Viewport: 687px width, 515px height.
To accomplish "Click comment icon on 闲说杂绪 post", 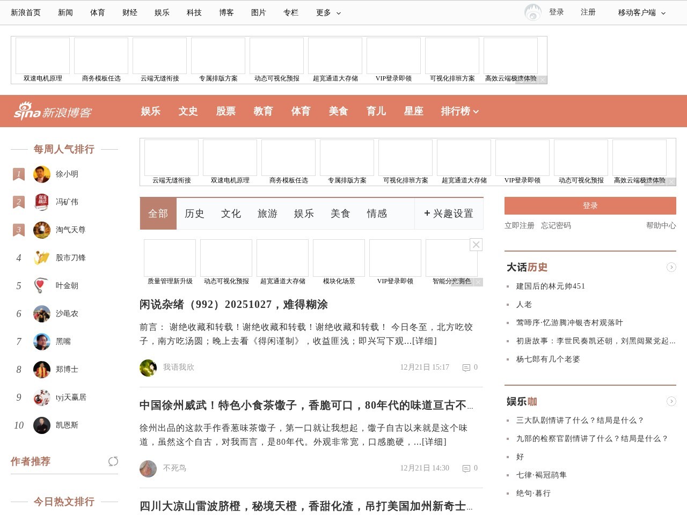I will [x=466, y=367].
